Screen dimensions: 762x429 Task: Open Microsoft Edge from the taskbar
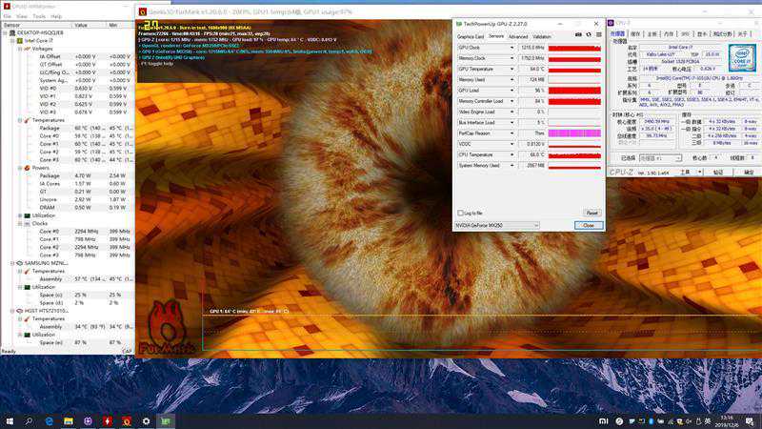click(50, 420)
